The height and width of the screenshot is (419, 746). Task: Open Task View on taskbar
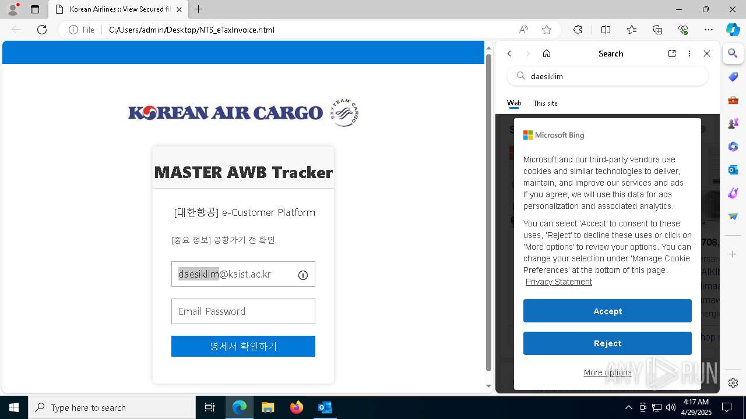pyautogui.click(x=210, y=407)
